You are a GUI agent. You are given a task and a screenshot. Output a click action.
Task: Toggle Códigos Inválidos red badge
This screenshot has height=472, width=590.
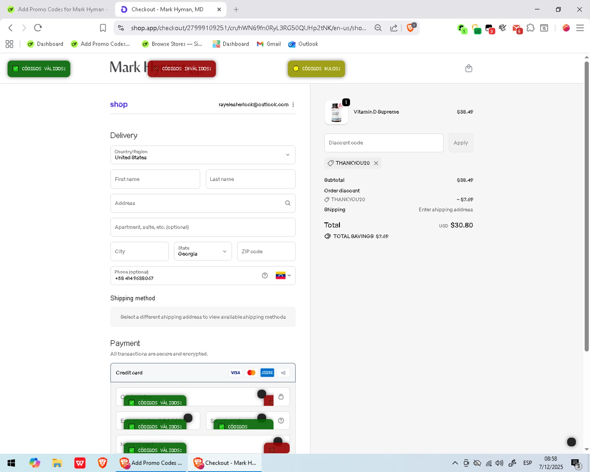click(x=182, y=69)
